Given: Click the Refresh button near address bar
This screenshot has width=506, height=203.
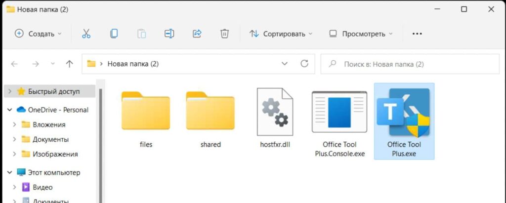Looking at the screenshot, I should (304, 64).
